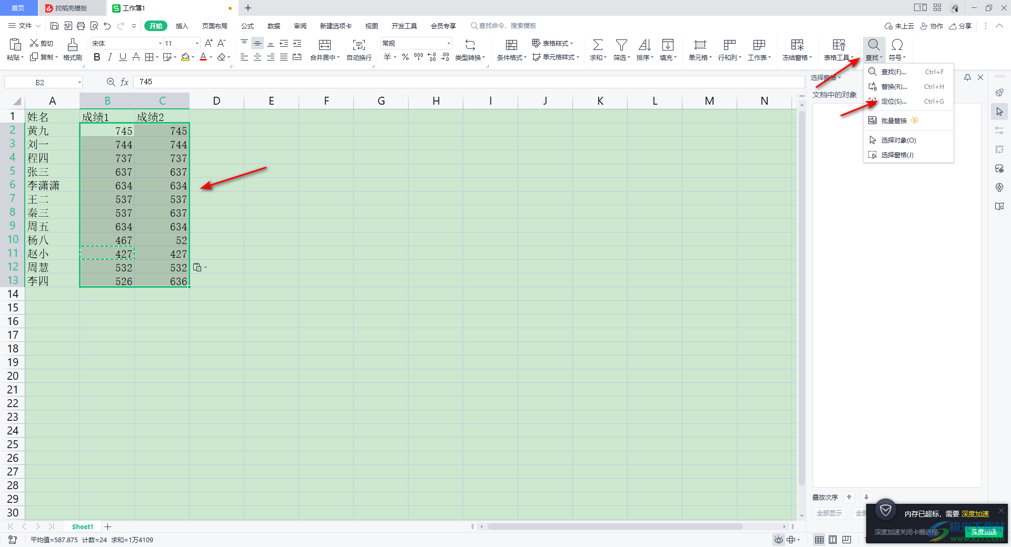Click the zoom magnifier icon beside formula bar
This screenshot has width=1011, height=547.
point(111,82)
